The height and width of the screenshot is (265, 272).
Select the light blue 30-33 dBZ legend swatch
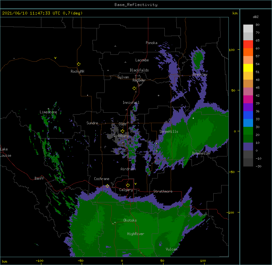(x=248, y=123)
